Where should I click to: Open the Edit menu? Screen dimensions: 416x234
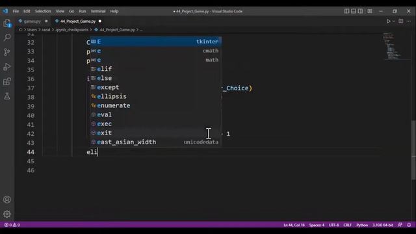(x=27, y=11)
